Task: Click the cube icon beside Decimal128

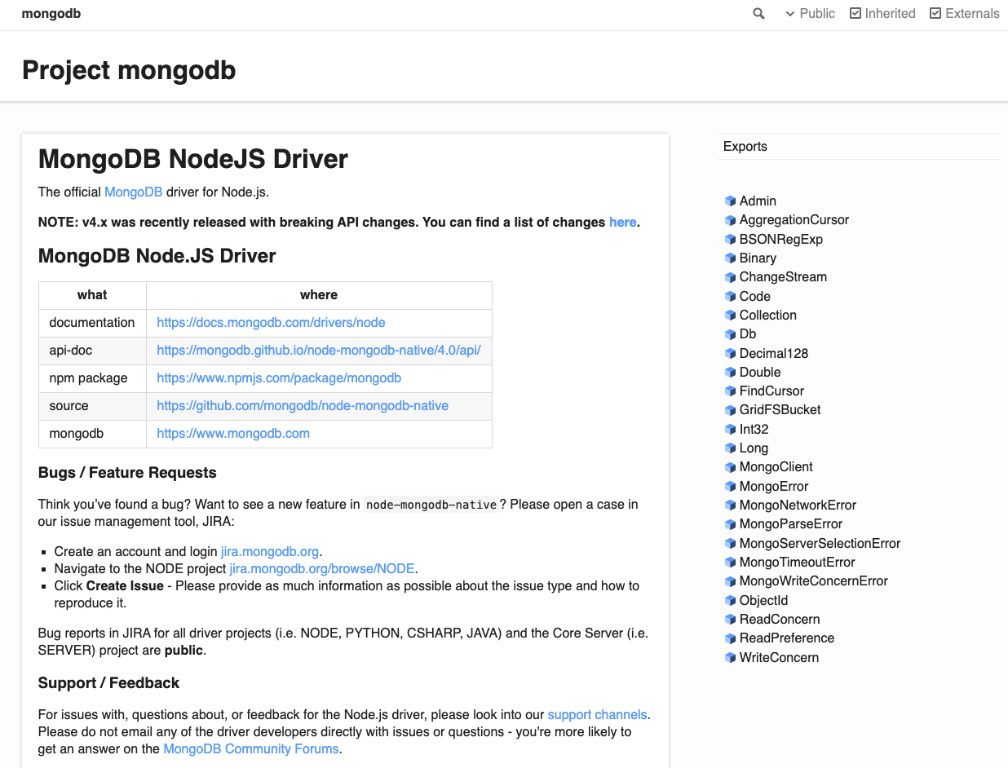Action: pos(731,354)
